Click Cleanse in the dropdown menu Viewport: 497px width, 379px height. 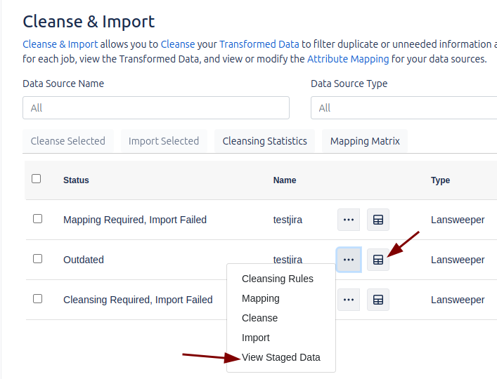(260, 318)
